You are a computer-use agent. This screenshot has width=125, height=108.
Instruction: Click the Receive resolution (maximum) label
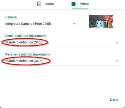[27, 54]
